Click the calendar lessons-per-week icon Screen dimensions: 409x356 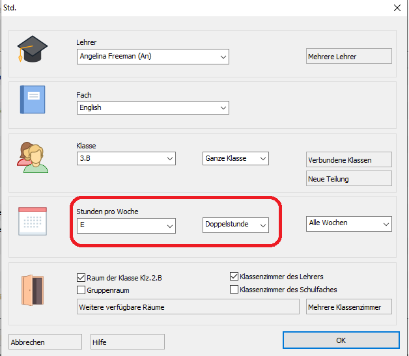point(33,221)
